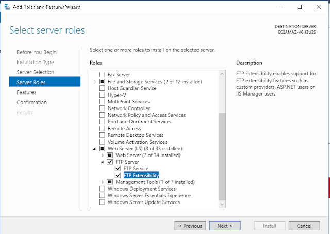Uncheck the FTP Extensibility checkbox

118,175
